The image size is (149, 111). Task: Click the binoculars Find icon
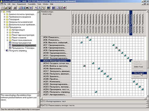tap(27, 8)
